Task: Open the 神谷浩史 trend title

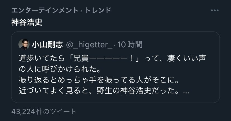Action: tap(27, 22)
